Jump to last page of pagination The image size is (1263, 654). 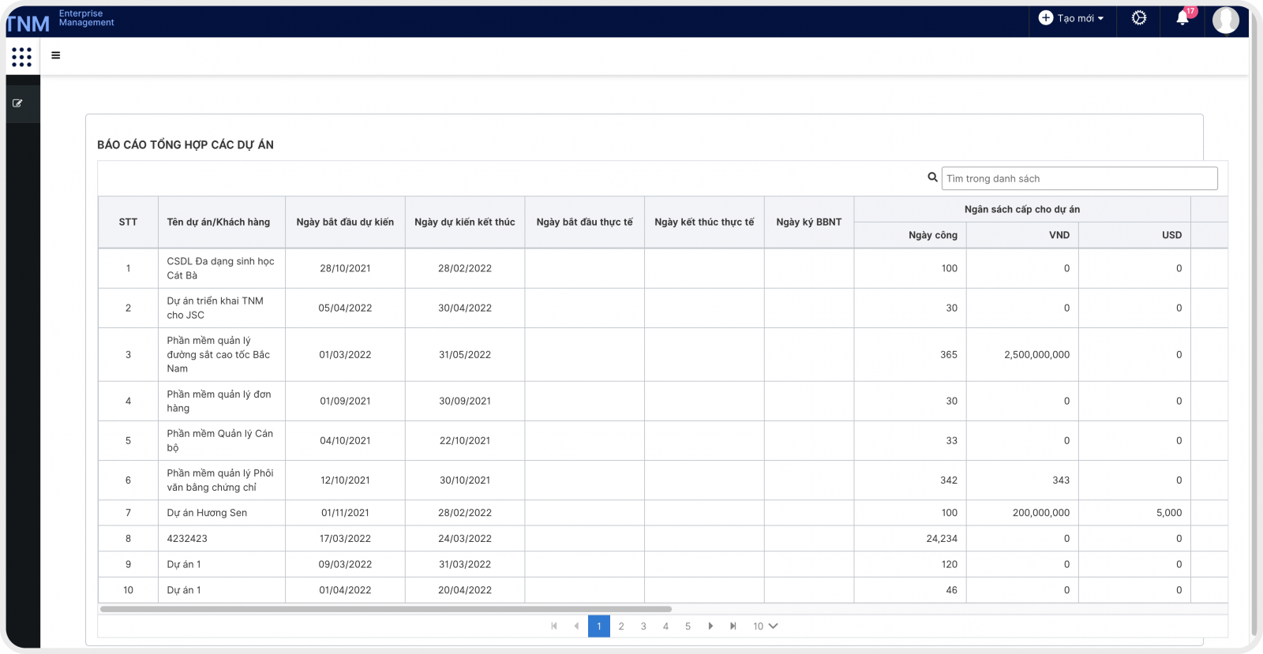click(733, 626)
